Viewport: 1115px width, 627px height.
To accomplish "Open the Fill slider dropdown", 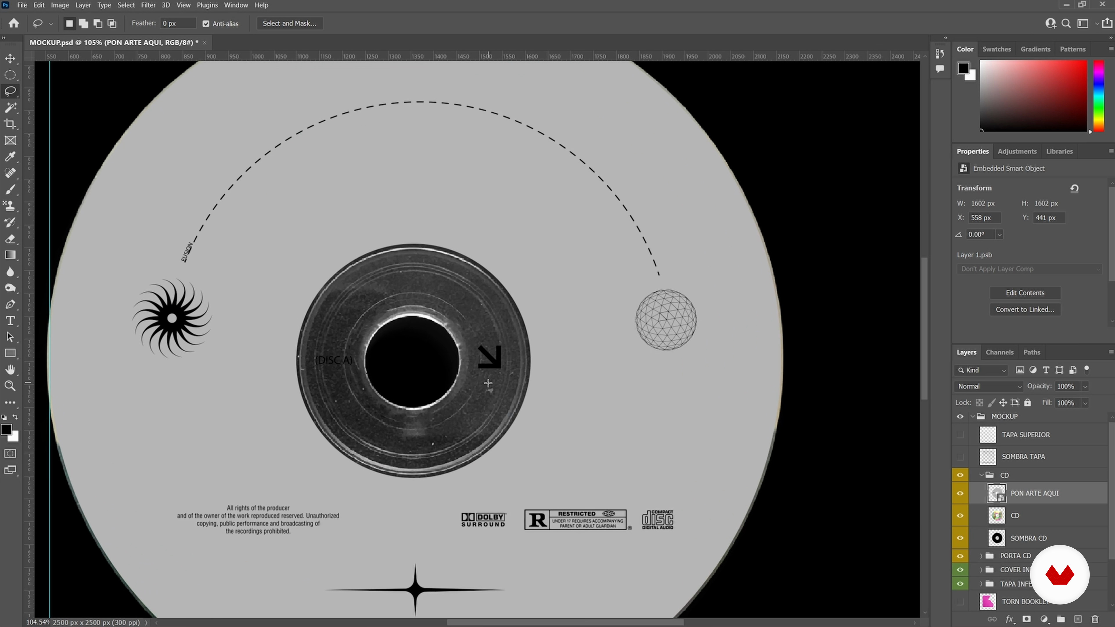I will click(1085, 403).
